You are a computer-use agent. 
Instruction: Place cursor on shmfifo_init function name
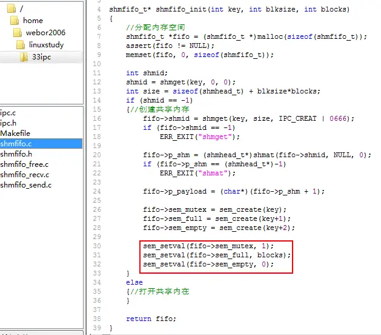181,10
